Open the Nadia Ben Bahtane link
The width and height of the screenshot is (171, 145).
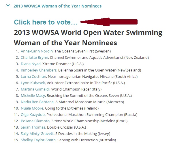click(x=37, y=102)
